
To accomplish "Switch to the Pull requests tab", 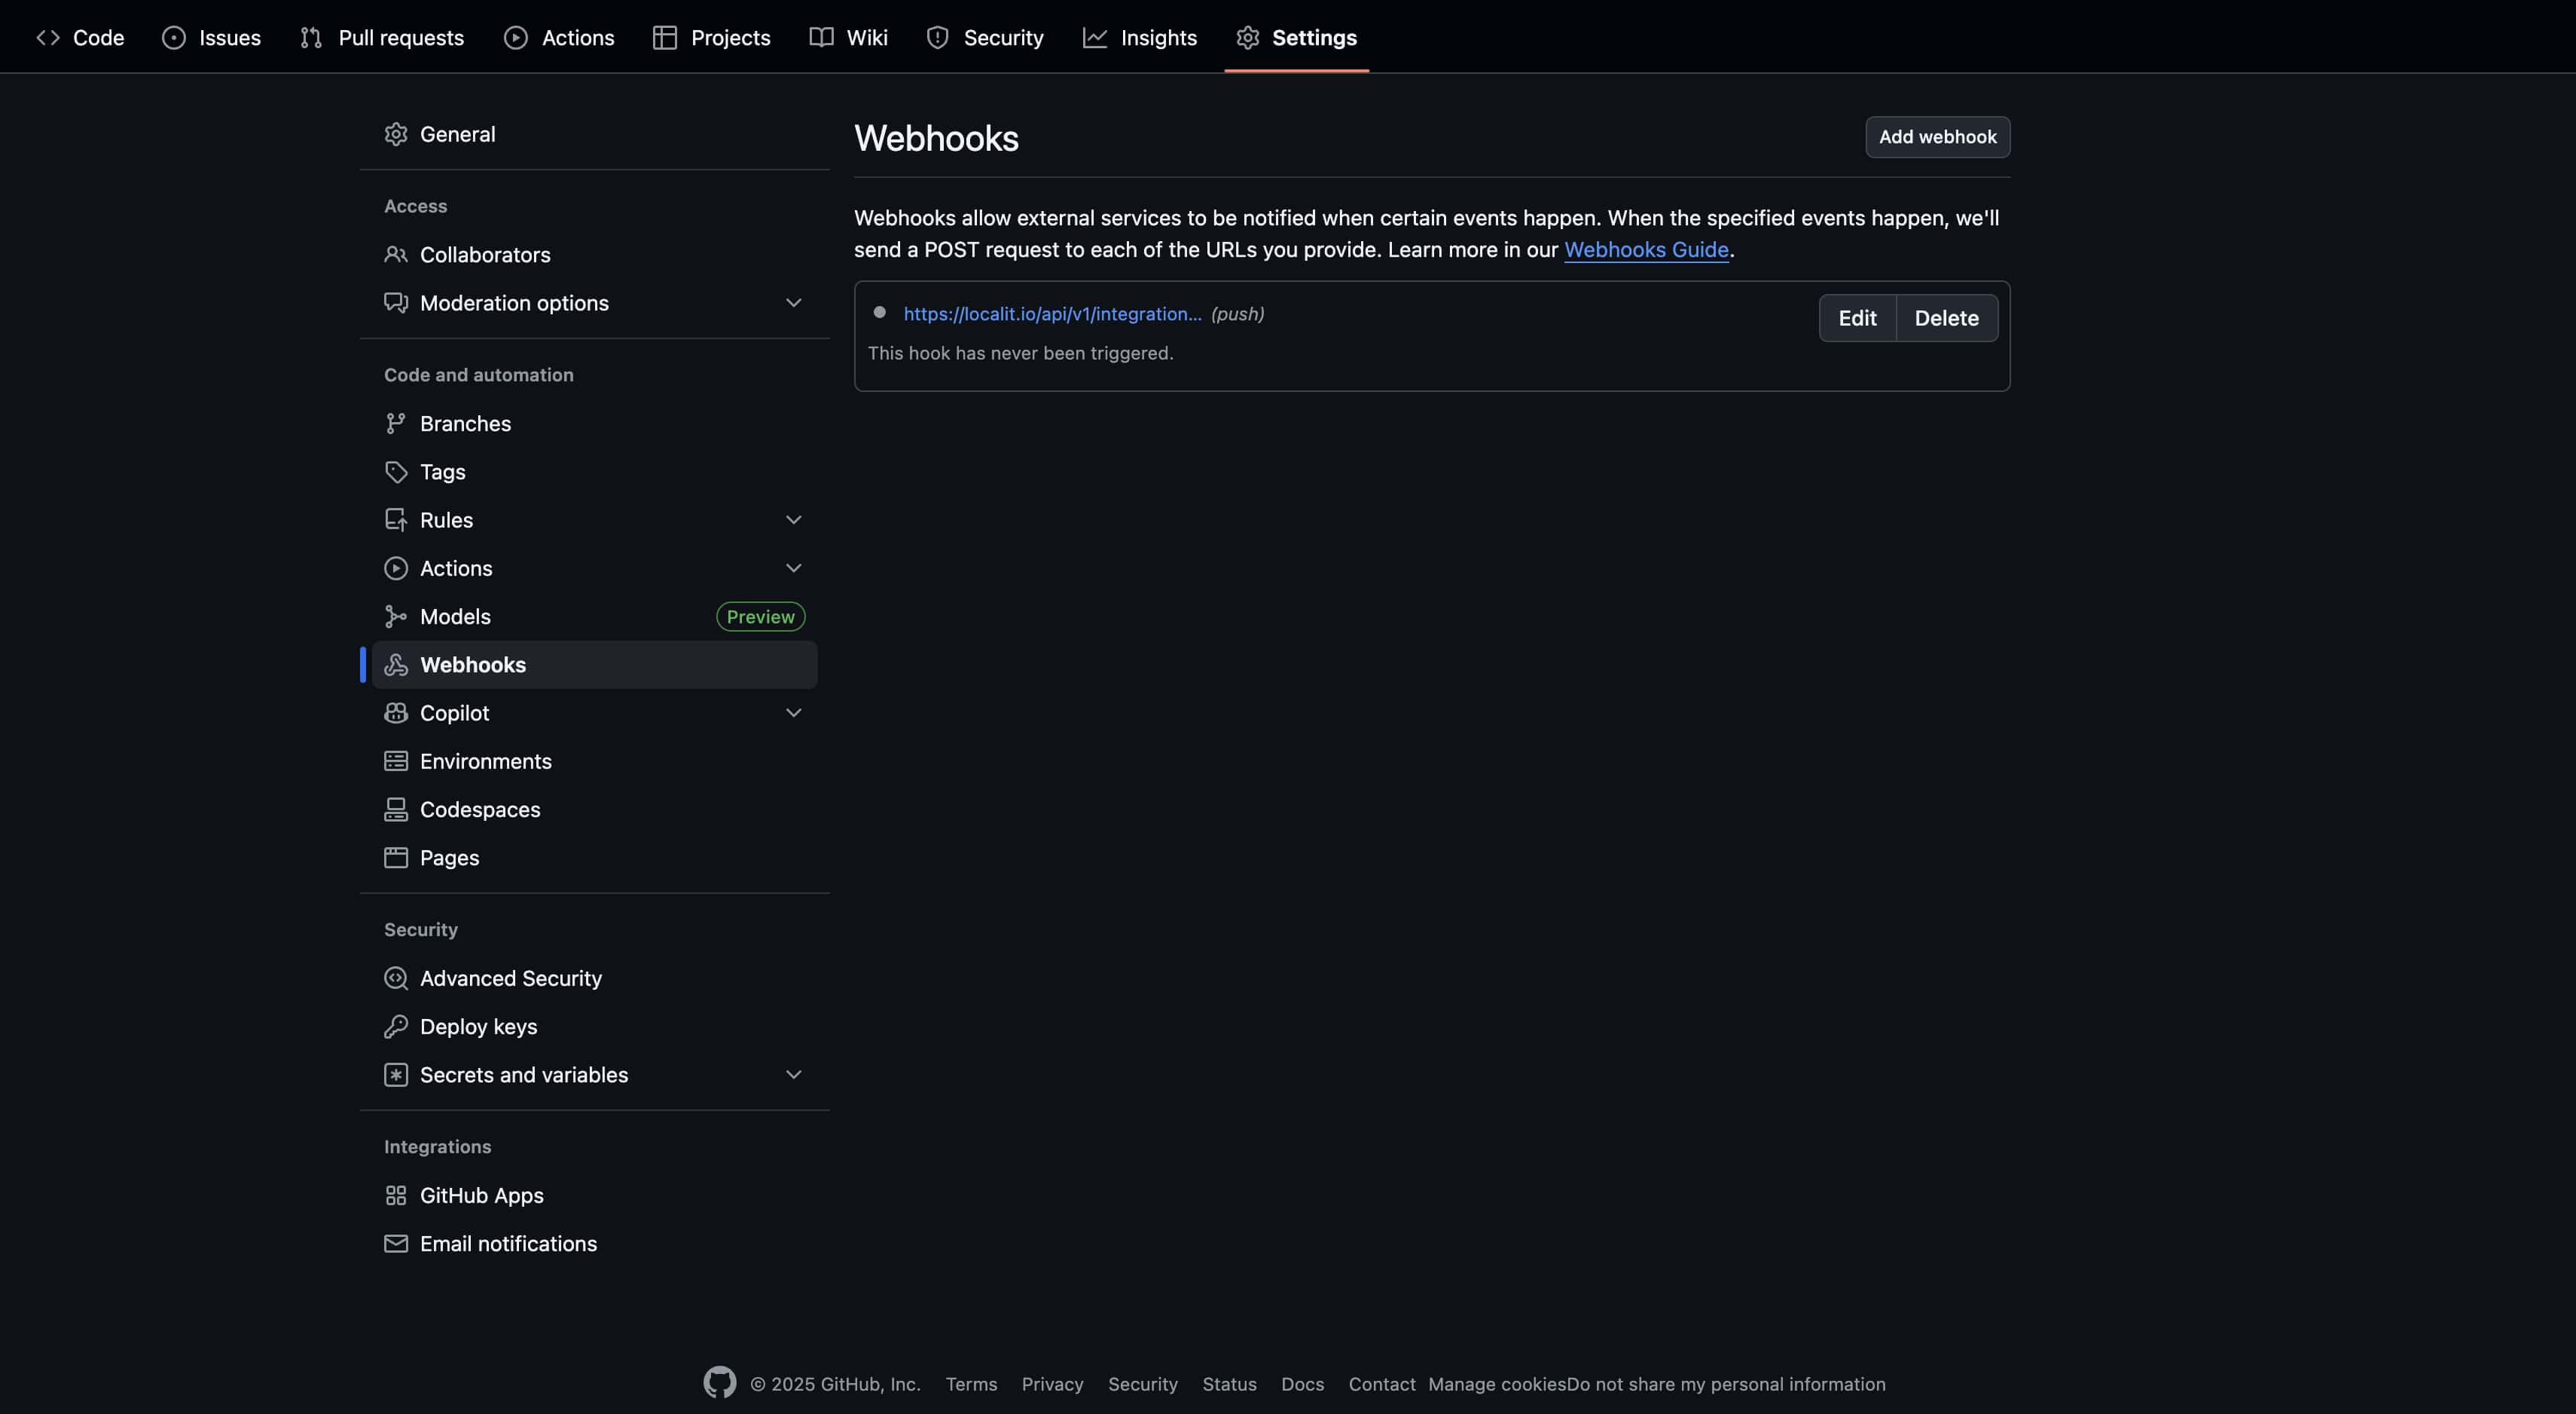I will [382, 38].
